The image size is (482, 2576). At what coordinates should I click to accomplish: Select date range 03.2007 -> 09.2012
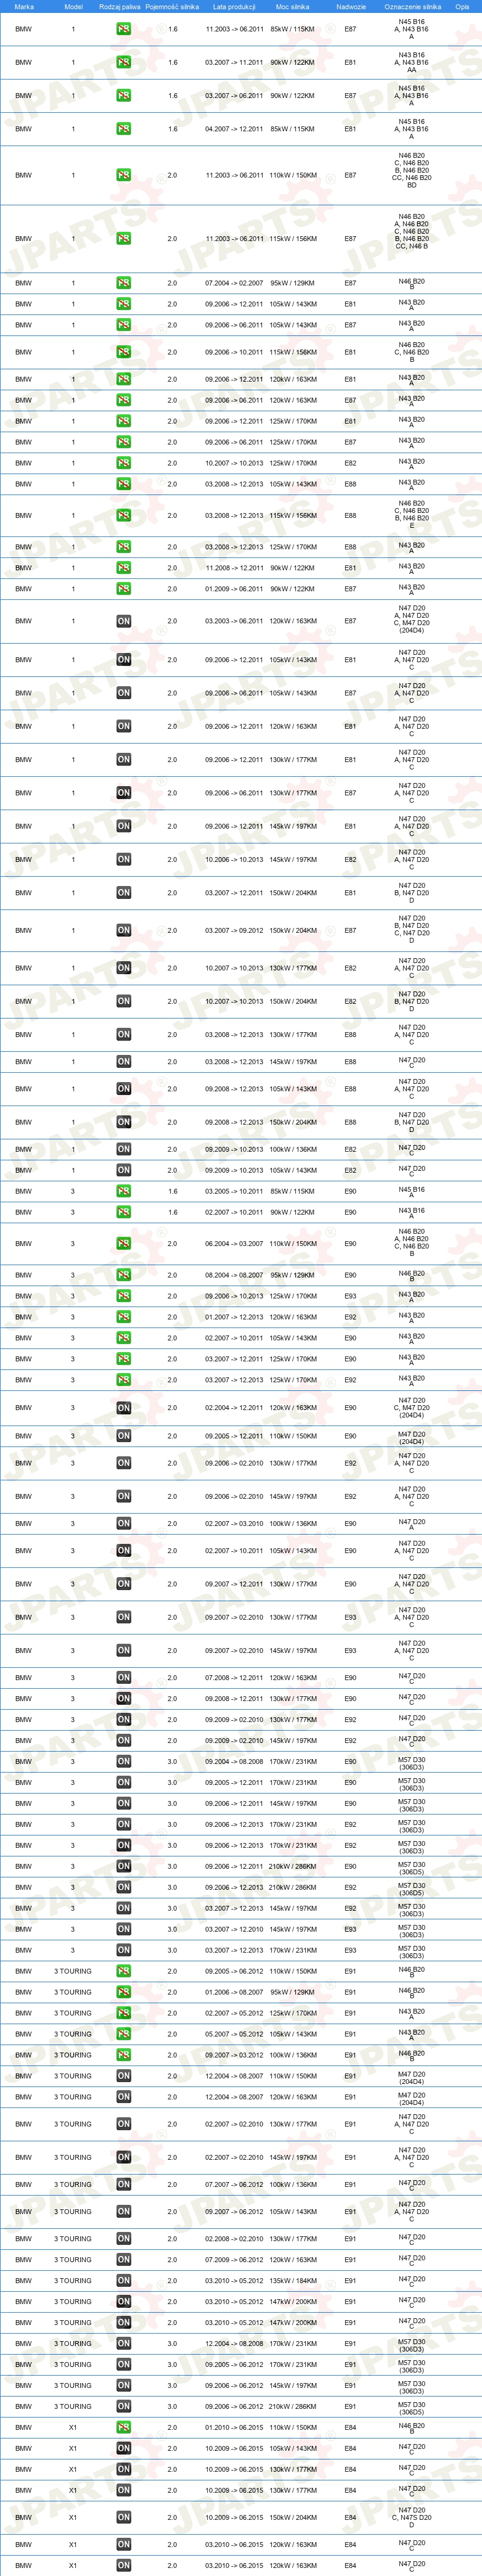pos(234,931)
